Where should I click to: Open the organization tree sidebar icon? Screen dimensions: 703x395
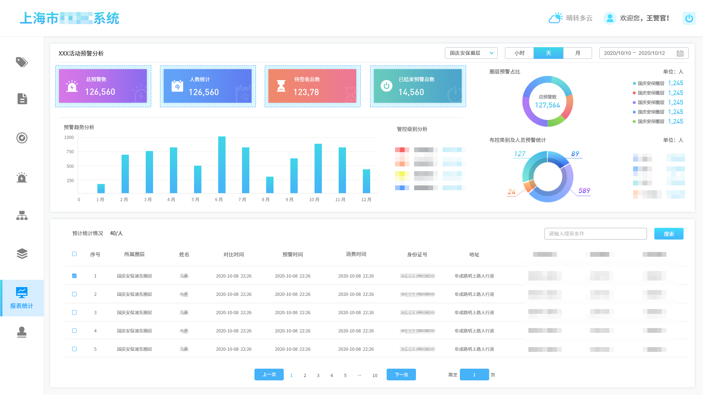22,215
